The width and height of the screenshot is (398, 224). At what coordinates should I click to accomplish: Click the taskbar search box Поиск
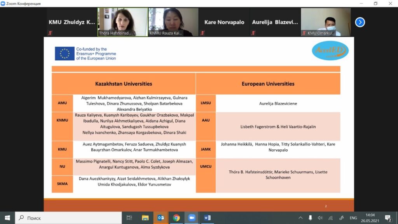click(68, 218)
